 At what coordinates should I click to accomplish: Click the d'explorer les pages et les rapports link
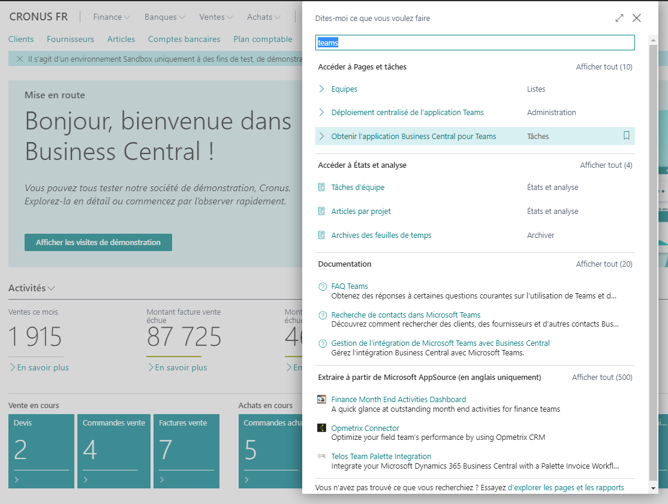click(565, 487)
